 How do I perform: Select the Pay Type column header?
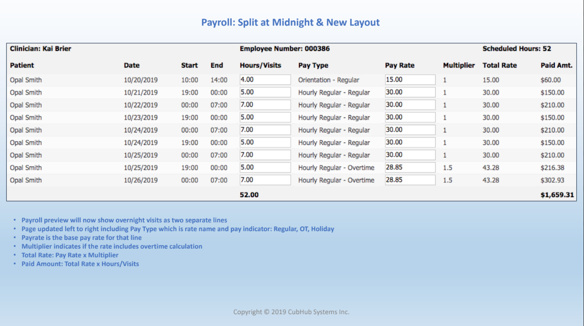tap(313, 65)
